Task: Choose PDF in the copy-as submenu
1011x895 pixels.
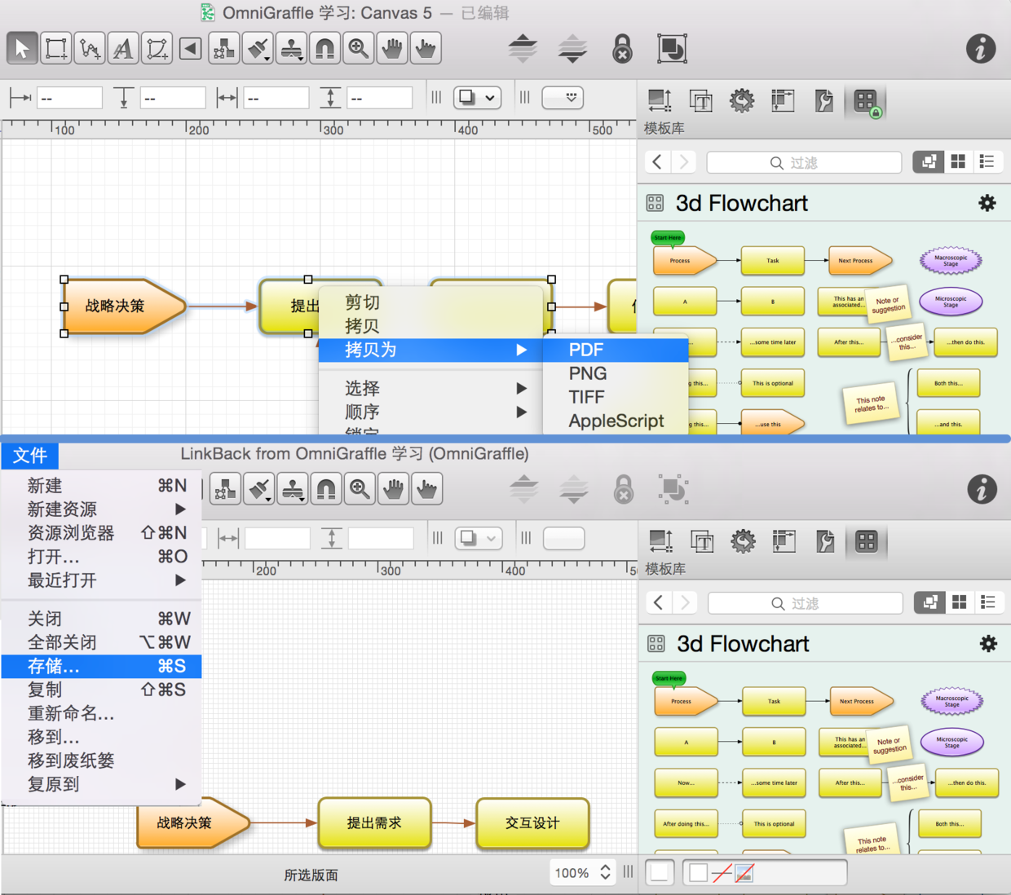Action: [x=616, y=350]
